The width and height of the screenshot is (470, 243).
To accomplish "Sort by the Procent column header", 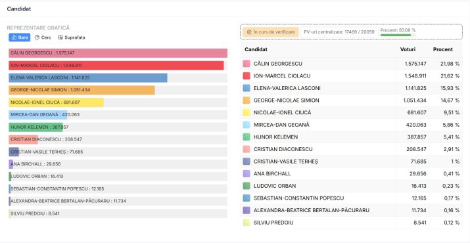I will 443,49.
